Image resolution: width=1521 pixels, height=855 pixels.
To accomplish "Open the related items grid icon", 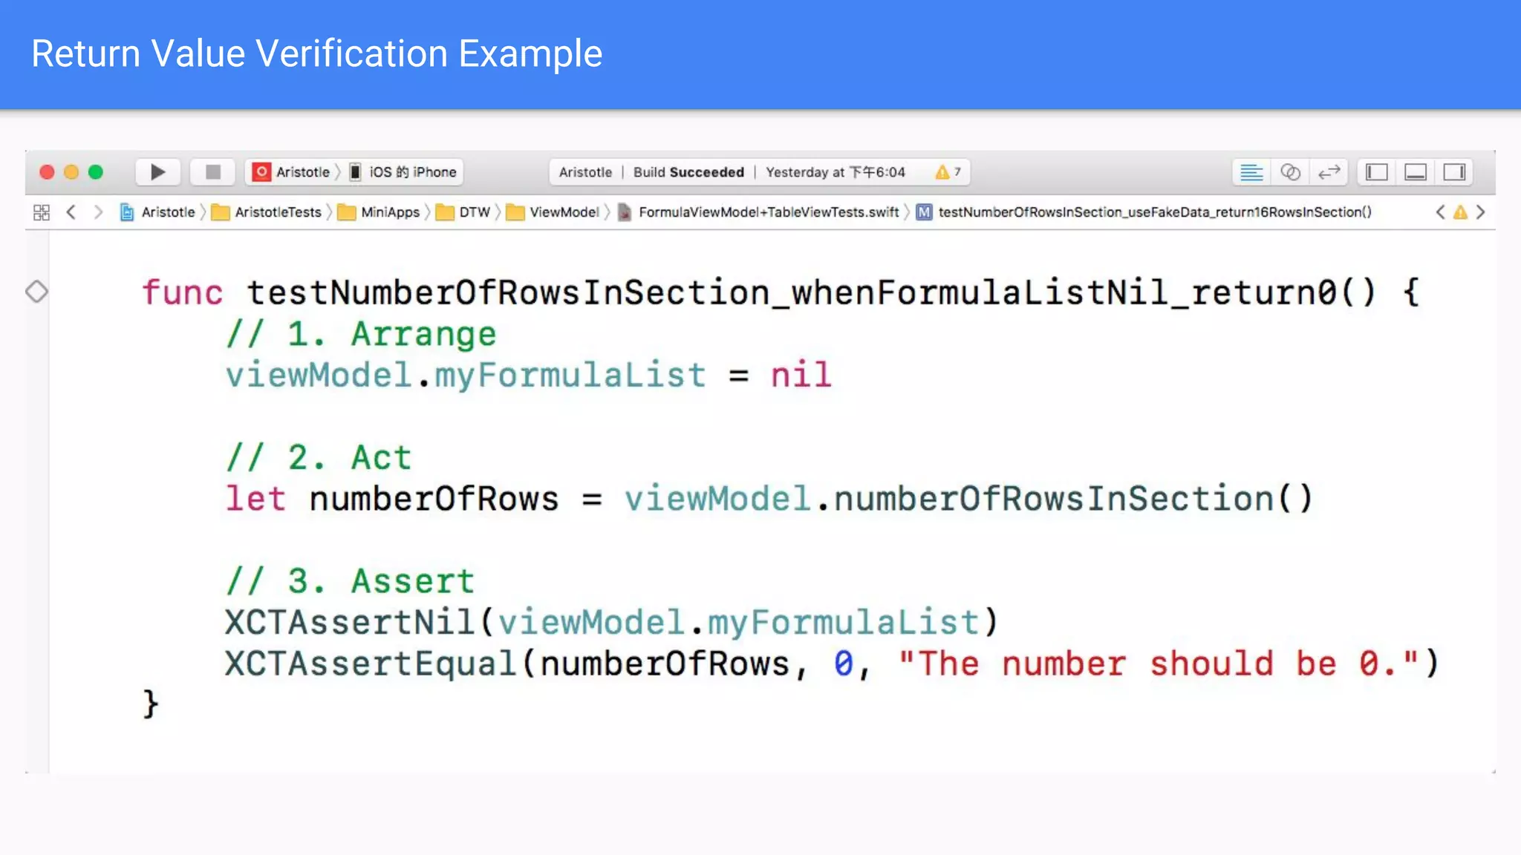I will [x=42, y=212].
